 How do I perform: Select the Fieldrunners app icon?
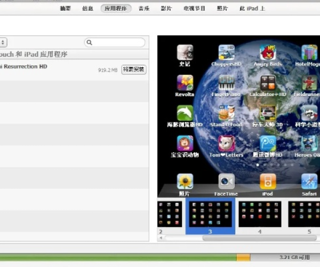[x=309, y=83]
